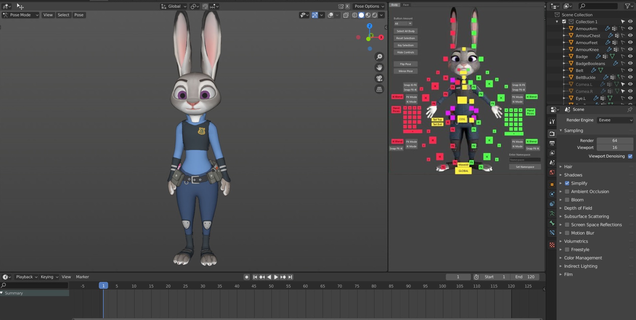Toggle X-ray display icon
The height and width of the screenshot is (320, 636).
click(346, 15)
